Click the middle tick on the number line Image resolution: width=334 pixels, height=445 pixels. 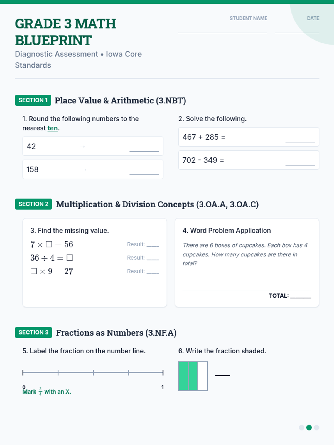click(x=93, y=373)
